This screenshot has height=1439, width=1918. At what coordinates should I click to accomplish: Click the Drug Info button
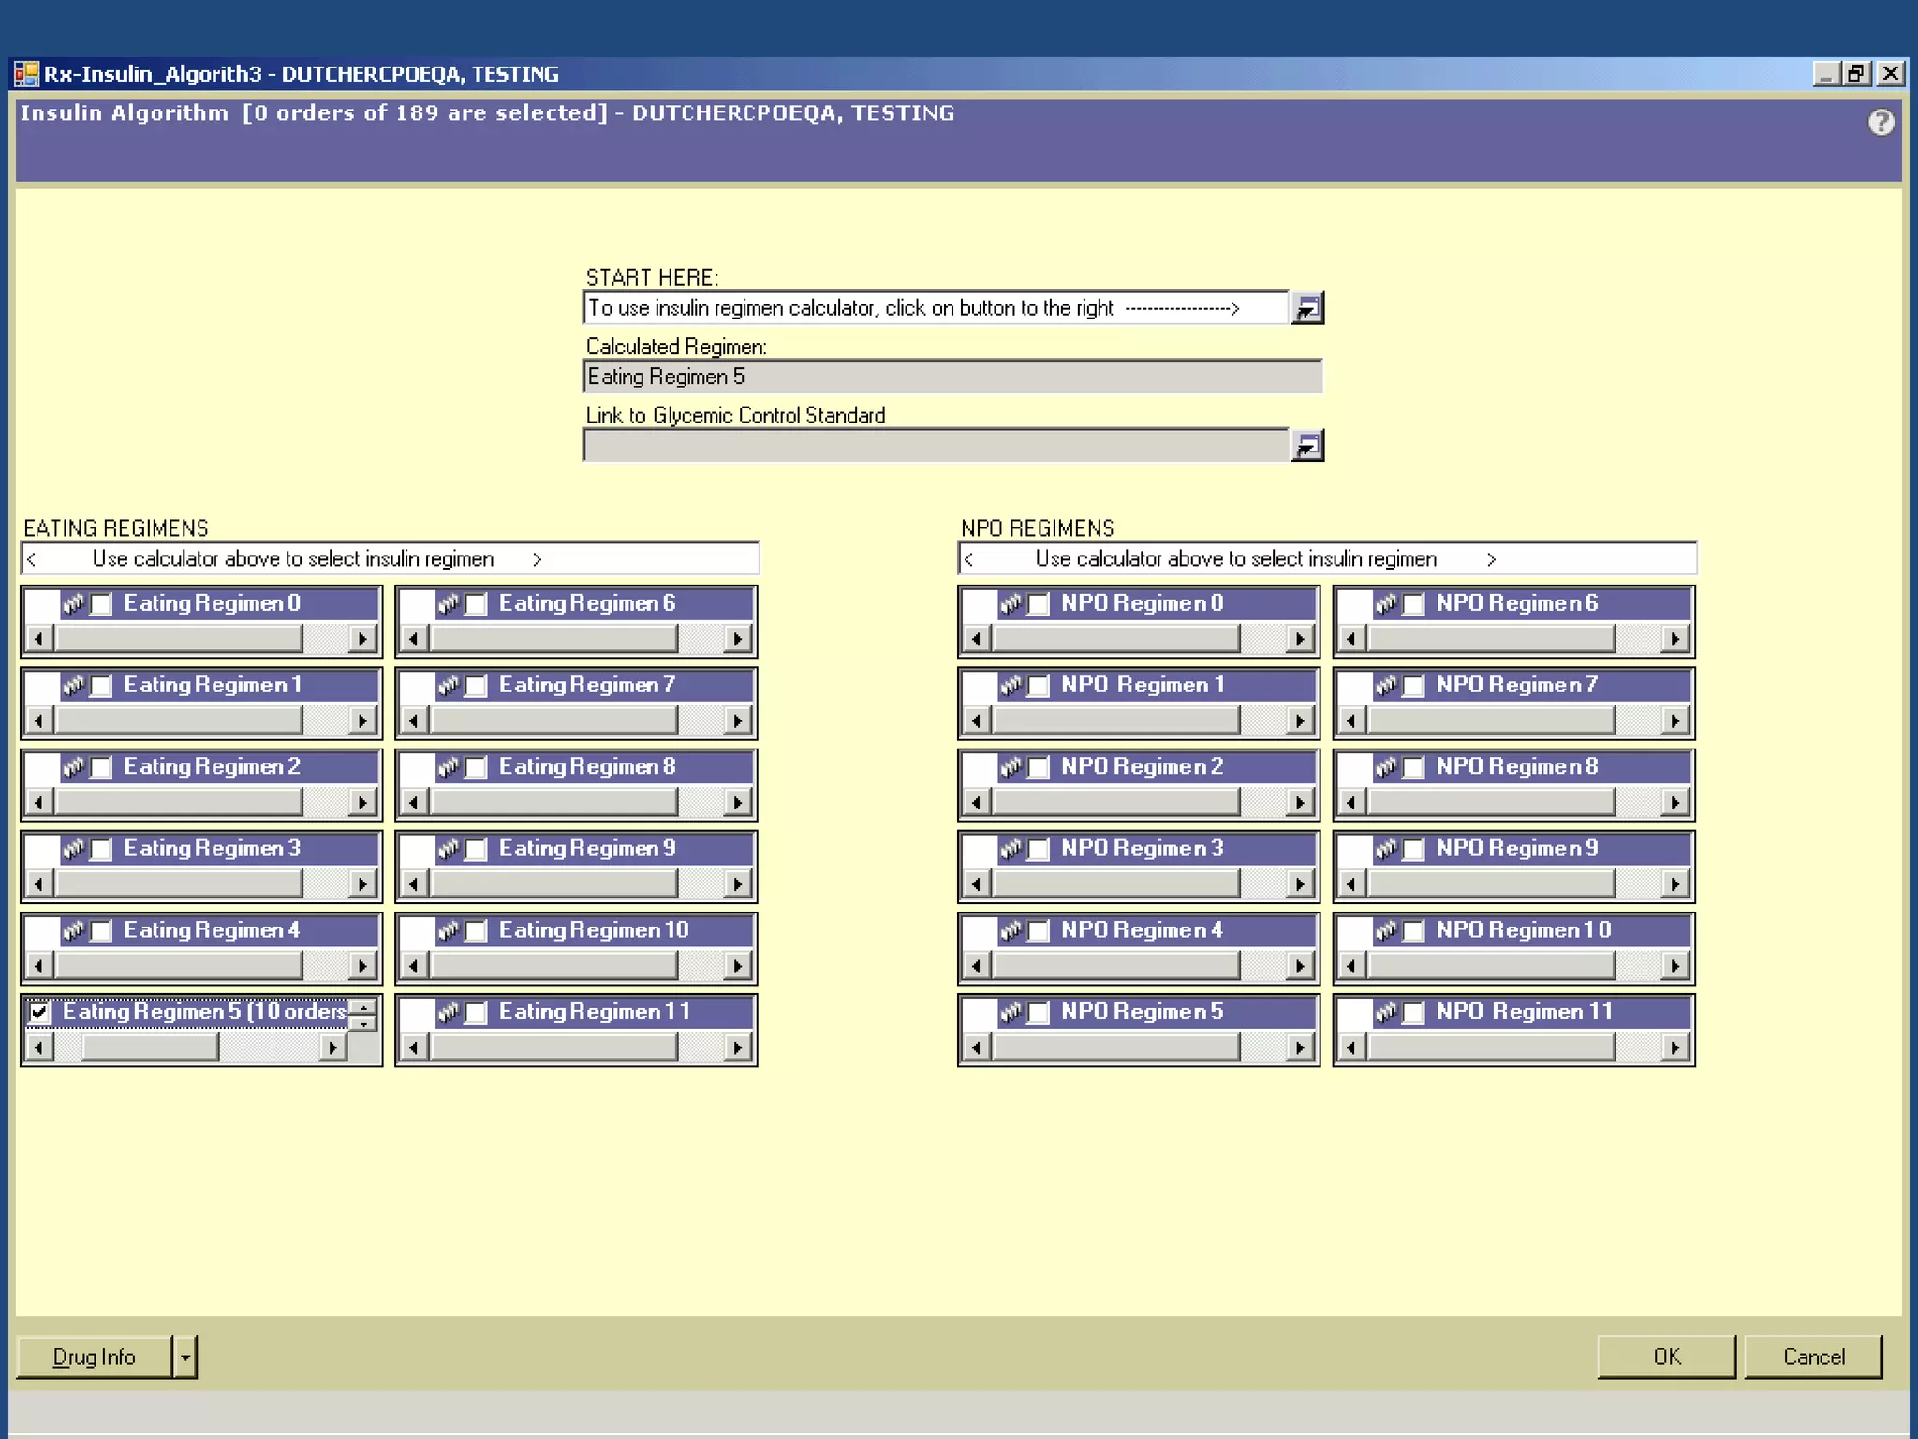pos(95,1357)
